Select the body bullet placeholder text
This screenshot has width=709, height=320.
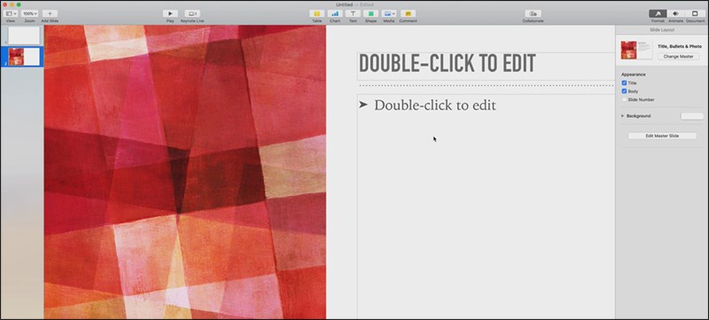[435, 105]
